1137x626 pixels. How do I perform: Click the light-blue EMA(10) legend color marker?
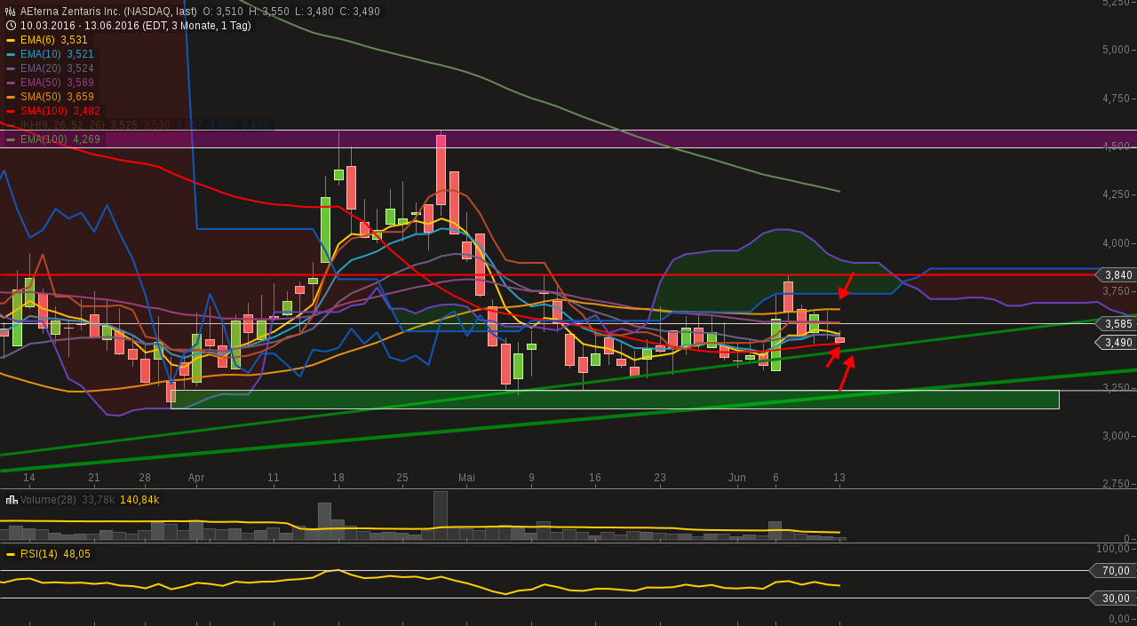[x=11, y=54]
